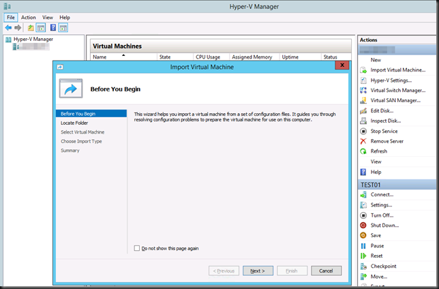The height and width of the screenshot is (289, 439).
Task: Sort by Uptime column header
Action: click(300, 57)
